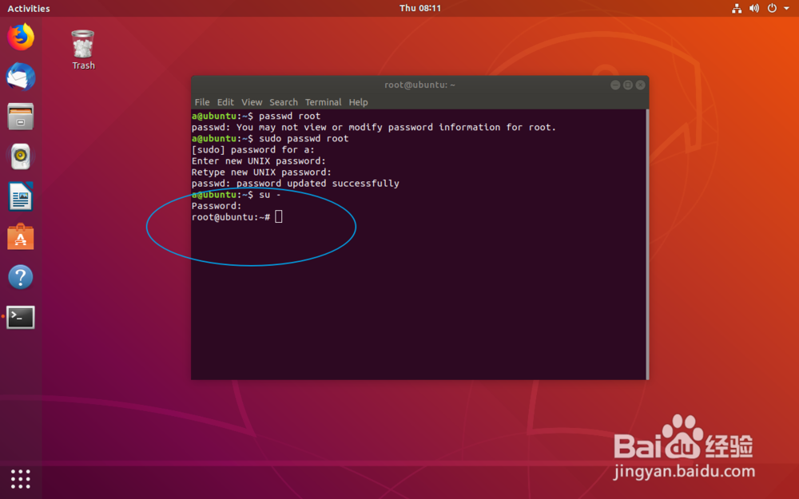Open the clock and calendar dropdown
This screenshot has width=799, height=499.
pos(419,8)
